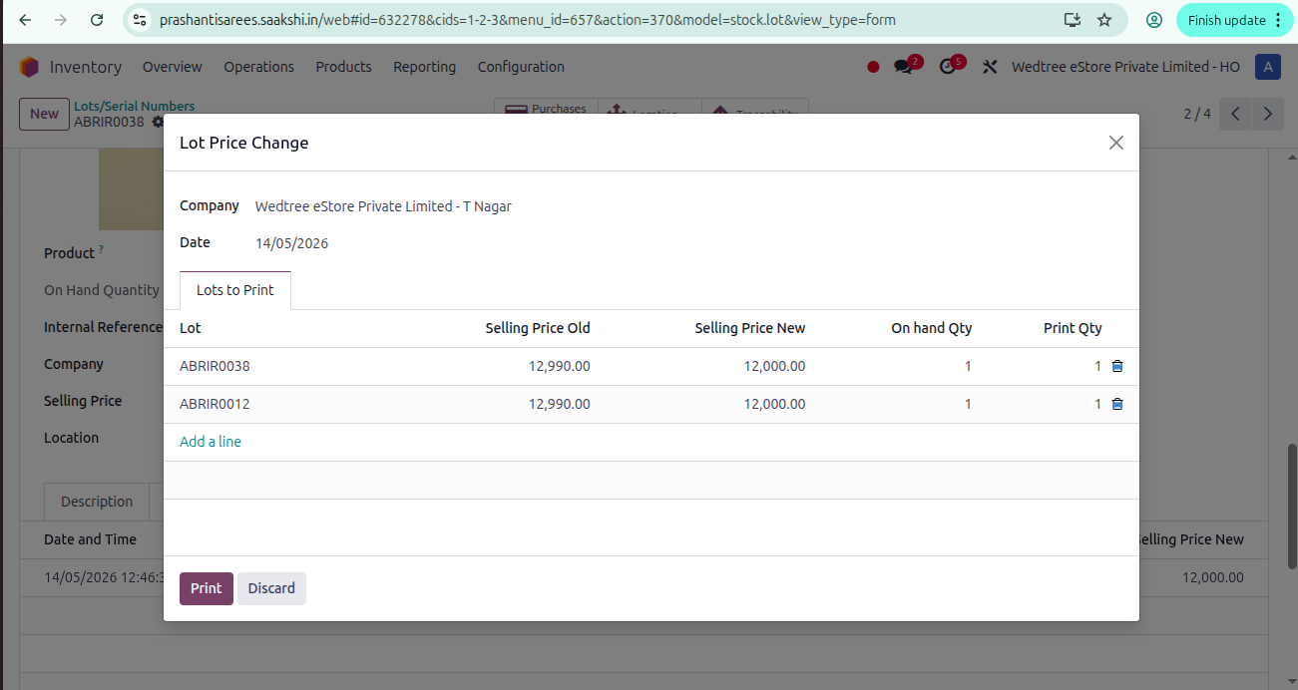Sort by Print Qty column header
The width and height of the screenshot is (1298, 690).
coord(1073,328)
